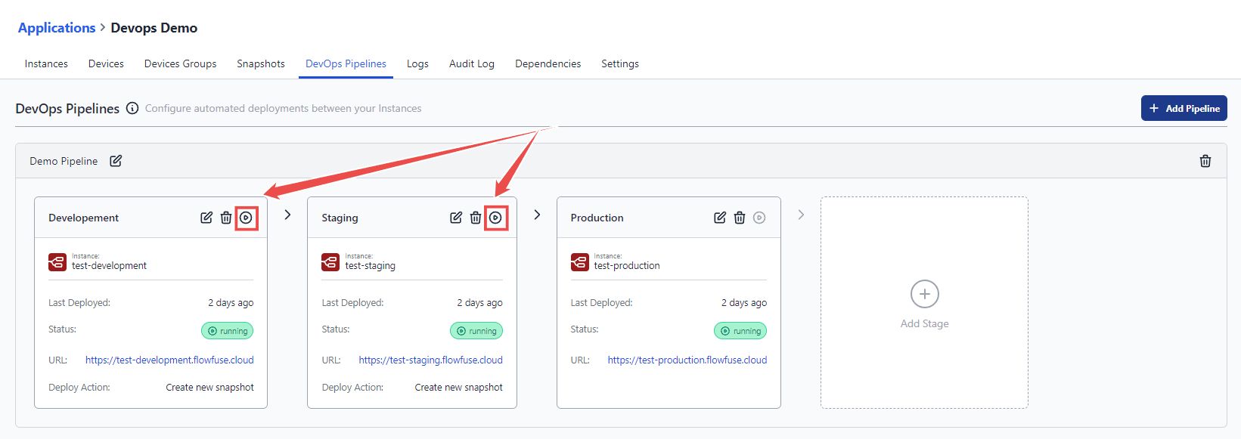Click the test-development instance name

(109, 266)
